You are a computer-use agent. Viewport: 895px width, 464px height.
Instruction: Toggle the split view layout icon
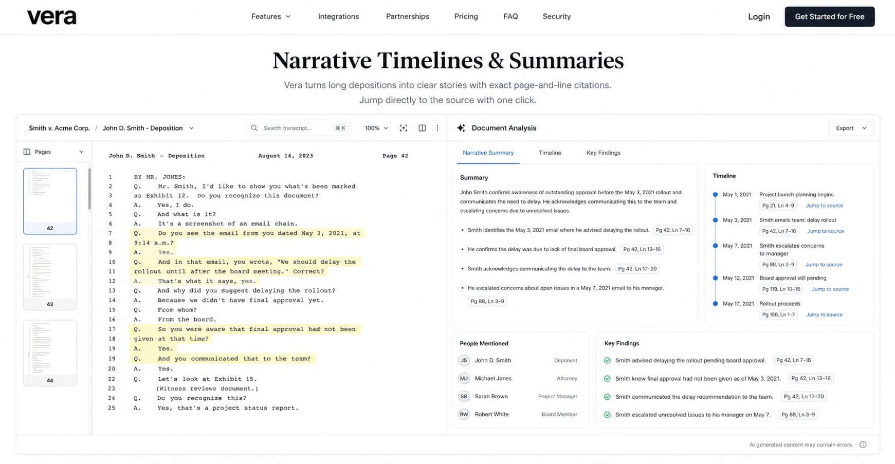[422, 128]
